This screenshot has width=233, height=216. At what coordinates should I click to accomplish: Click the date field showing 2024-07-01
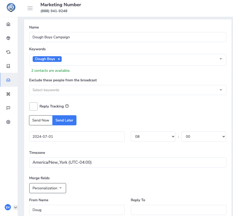click(x=77, y=137)
